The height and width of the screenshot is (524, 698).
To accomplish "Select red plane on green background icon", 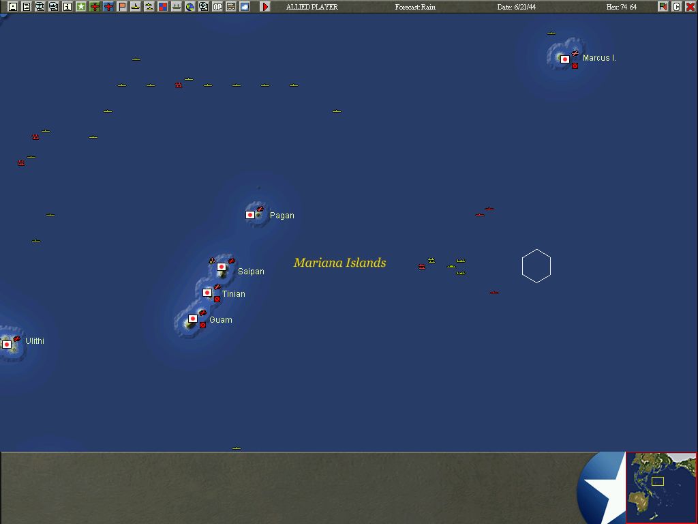I will pyautogui.click(x=94, y=7).
